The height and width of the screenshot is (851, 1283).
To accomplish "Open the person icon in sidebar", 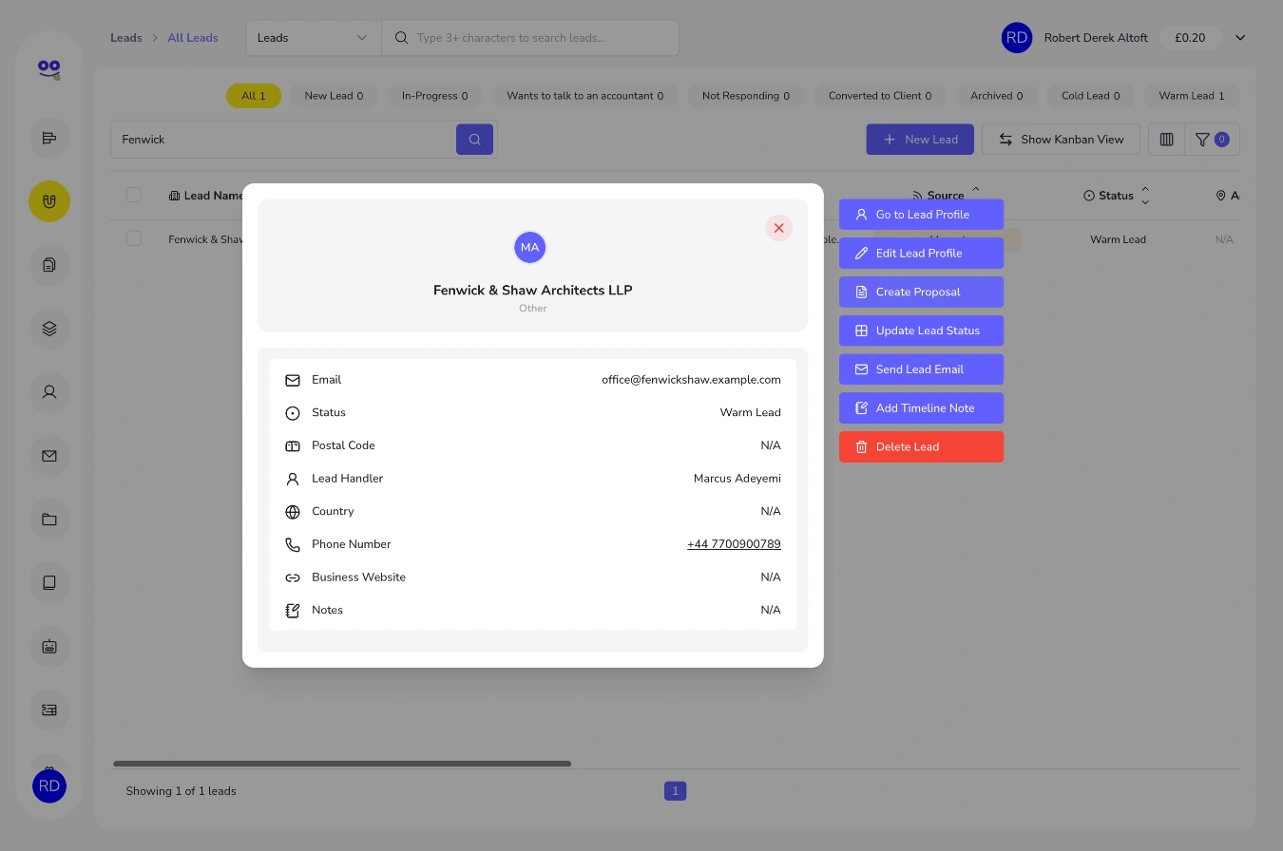I will [49, 391].
